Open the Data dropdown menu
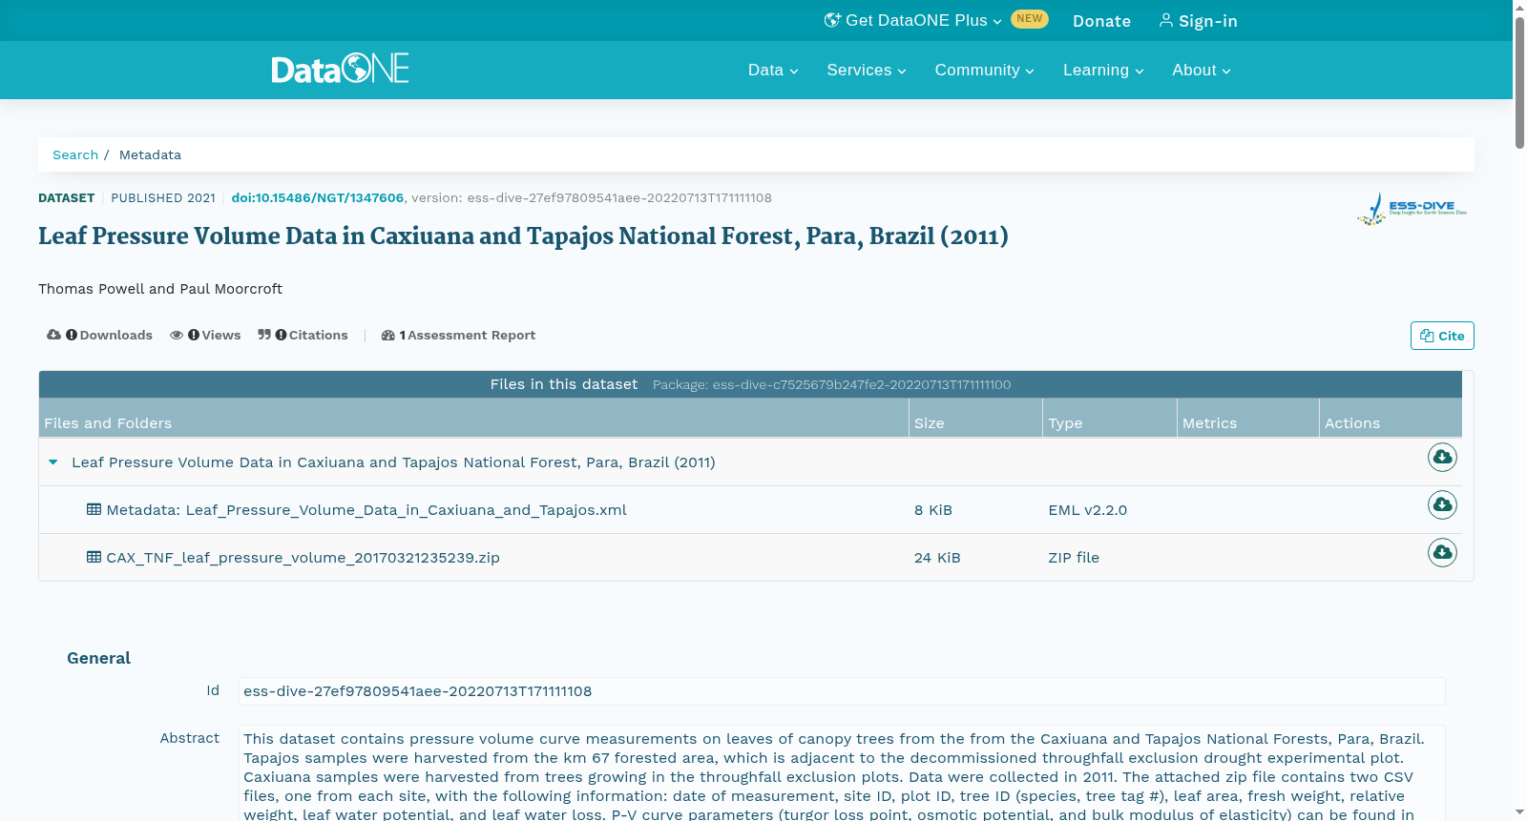This screenshot has height=821, width=1527. coord(773,71)
